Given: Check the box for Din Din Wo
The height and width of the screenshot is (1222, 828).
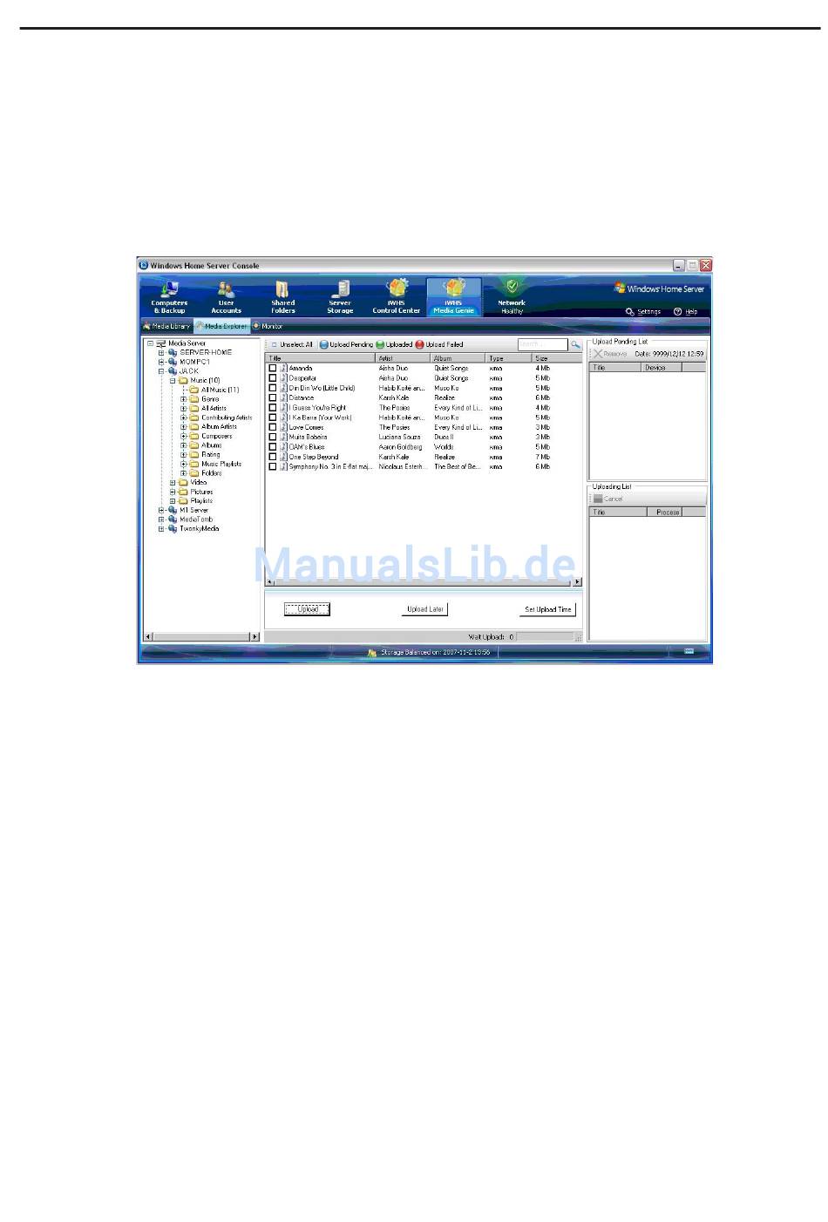Looking at the screenshot, I should (x=273, y=388).
